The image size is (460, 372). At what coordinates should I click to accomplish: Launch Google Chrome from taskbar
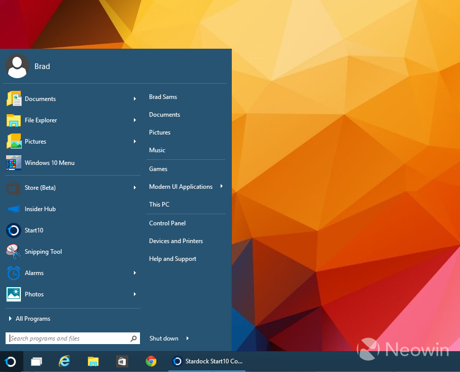click(151, 361)
